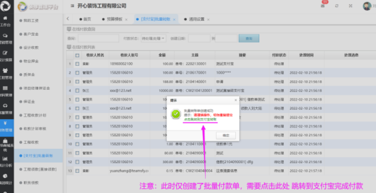Switch to the 首页 tab

coord(86,19)
